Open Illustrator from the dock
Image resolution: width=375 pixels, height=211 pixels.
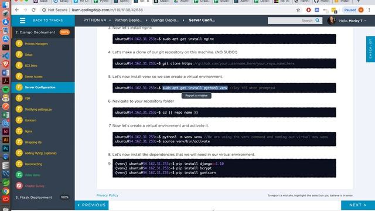5,139
